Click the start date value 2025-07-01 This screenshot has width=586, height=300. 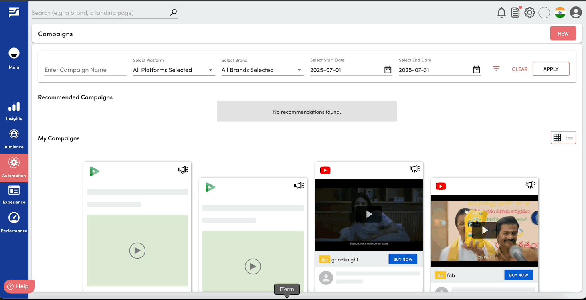point(325,70)
